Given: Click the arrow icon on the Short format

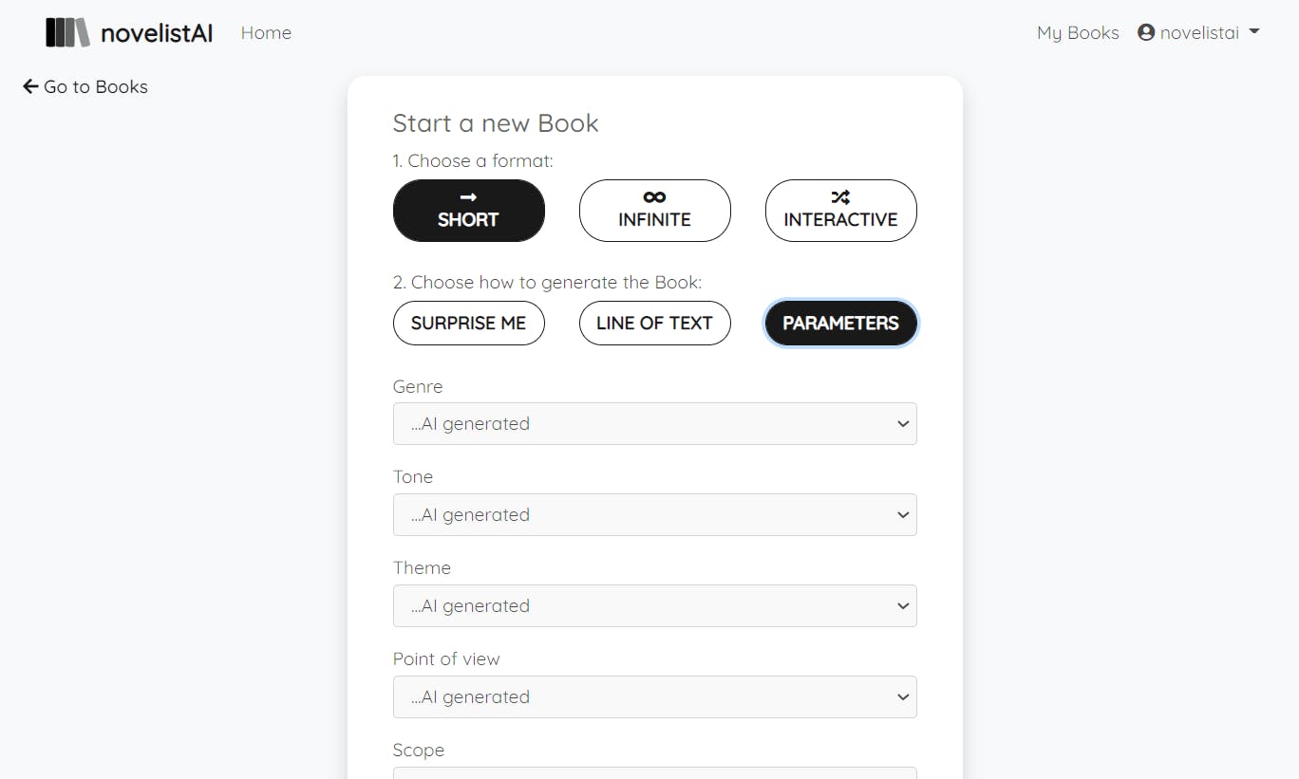Looking at the screenshot, I should pos(468,197).
